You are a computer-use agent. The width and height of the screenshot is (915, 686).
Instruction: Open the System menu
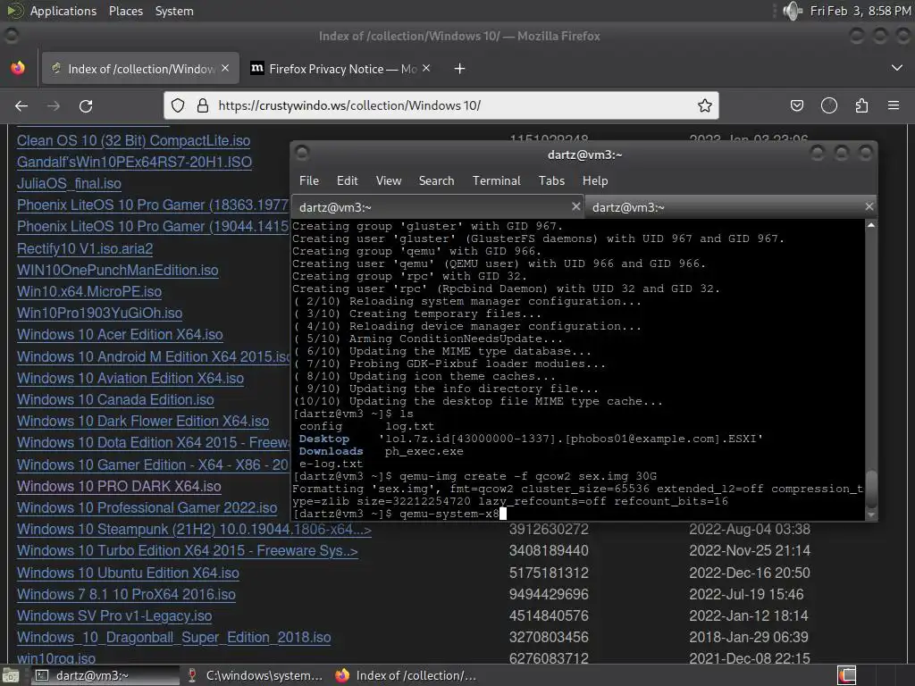click(174, 11)
